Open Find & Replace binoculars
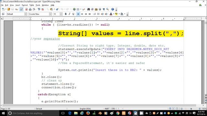 89,9
